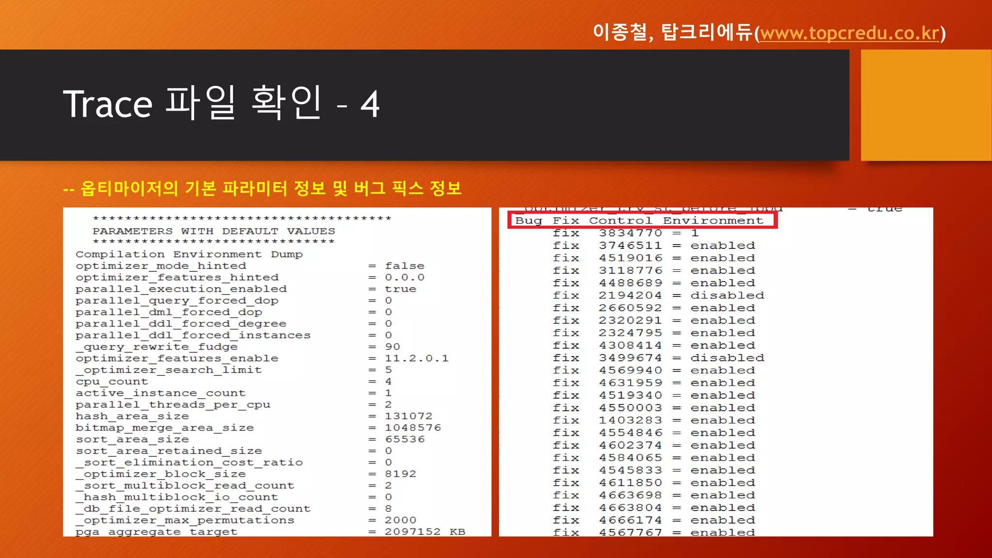Click fix number 2320291
Image resolution: width=992 pixels, height=558 pixels.
click(631, 321)
